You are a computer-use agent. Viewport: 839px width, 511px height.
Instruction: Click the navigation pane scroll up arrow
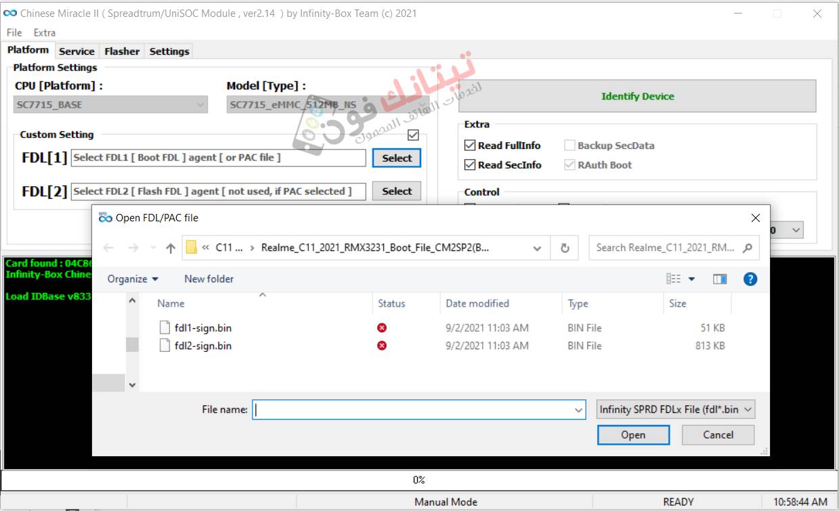point(132,301)
